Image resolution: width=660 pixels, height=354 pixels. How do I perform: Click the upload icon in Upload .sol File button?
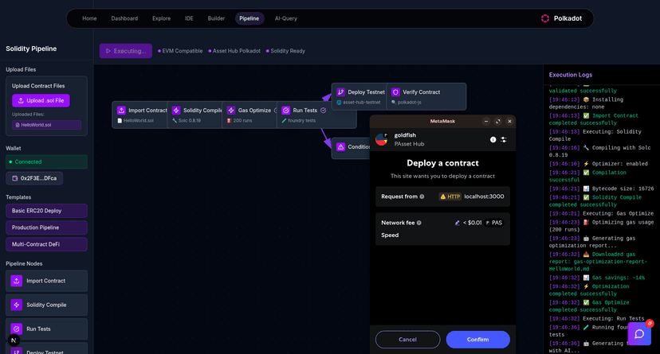(21, 101)
